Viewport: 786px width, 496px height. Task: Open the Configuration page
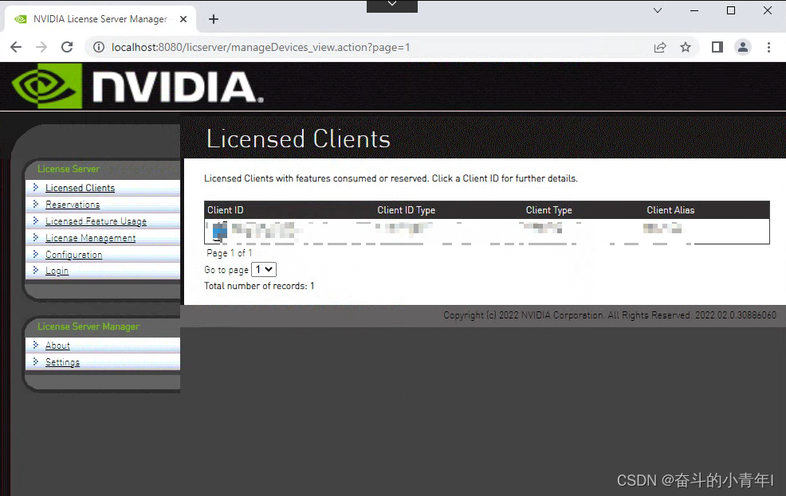click(73, 254)
